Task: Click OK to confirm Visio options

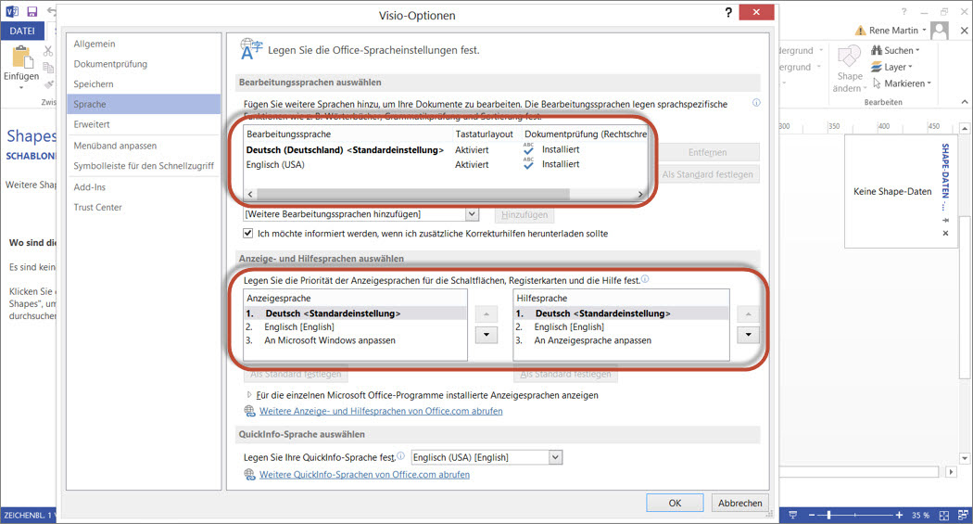Action: 675,503
